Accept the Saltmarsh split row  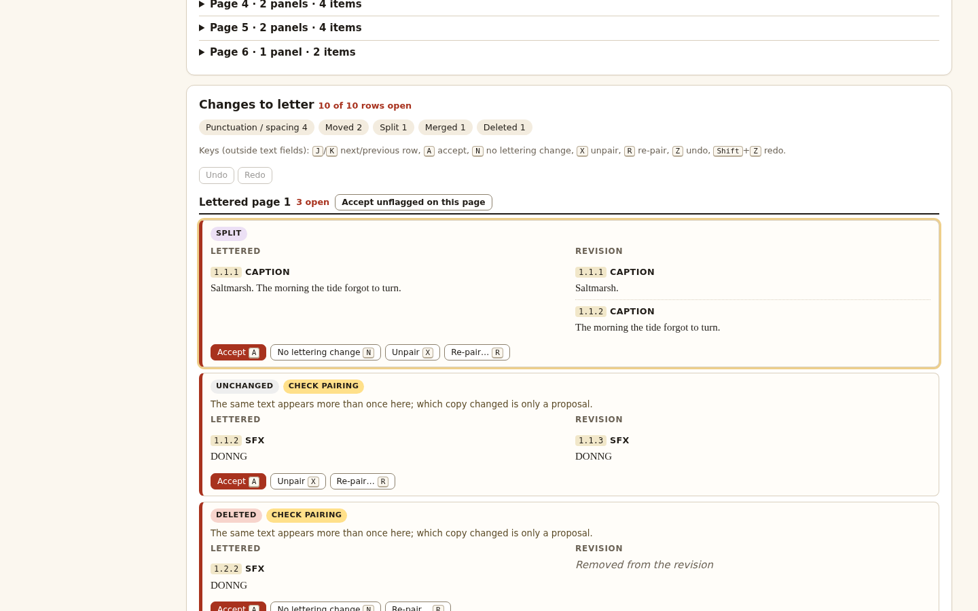[238, 352]
